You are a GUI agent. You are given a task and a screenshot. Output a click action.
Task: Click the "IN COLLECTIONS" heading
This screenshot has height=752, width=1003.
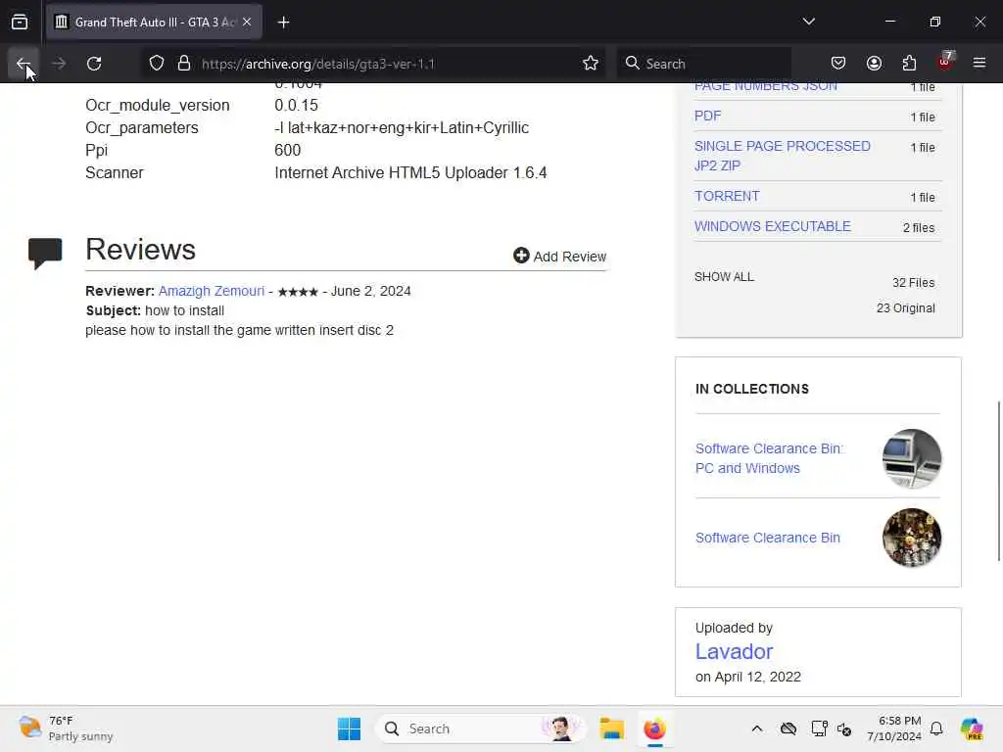[752, 389]
